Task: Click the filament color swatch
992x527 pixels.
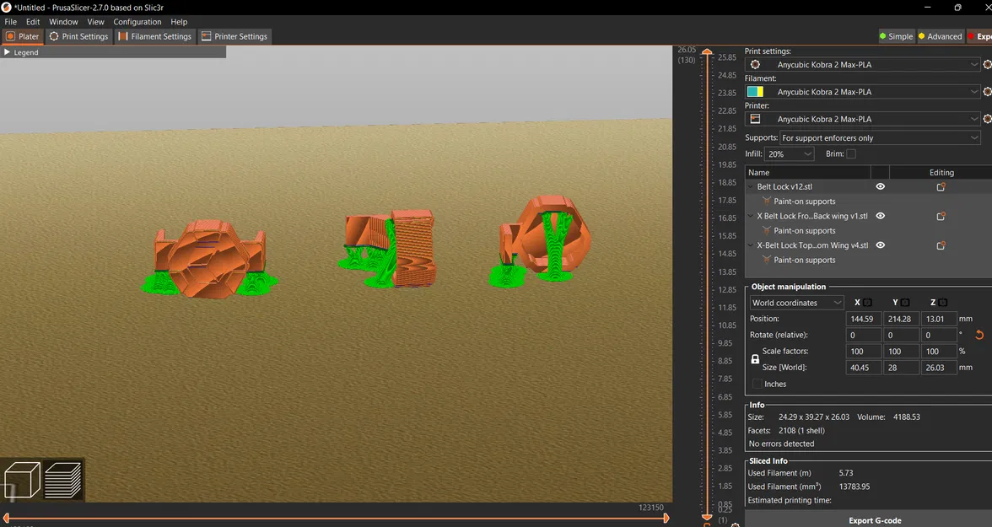Action: [755, 92]
